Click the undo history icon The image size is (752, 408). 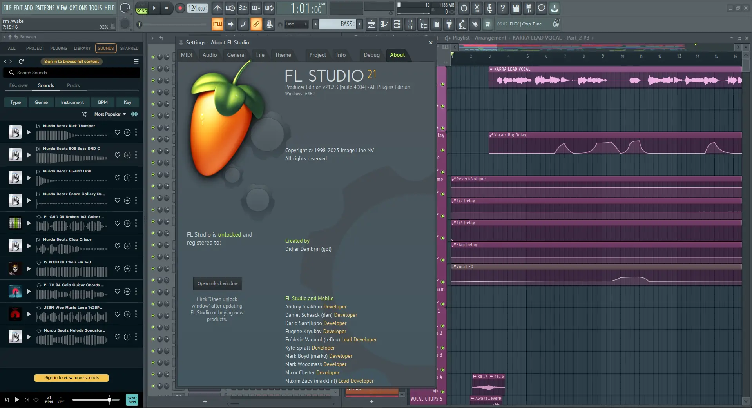click(464, 8)
